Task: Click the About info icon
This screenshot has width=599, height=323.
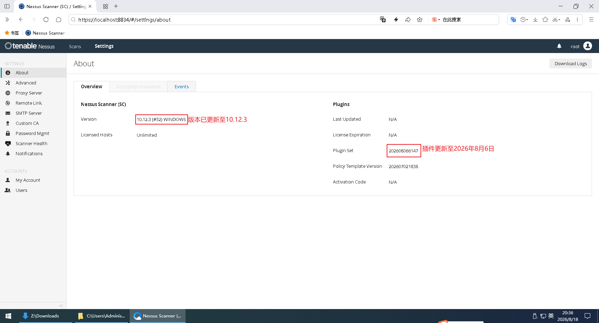Action: (x=8, y=73)
